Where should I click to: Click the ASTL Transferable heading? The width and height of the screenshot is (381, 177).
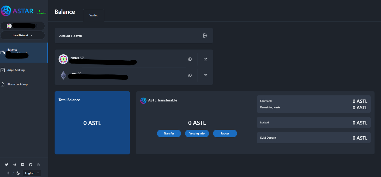click(x=163, y=100)
